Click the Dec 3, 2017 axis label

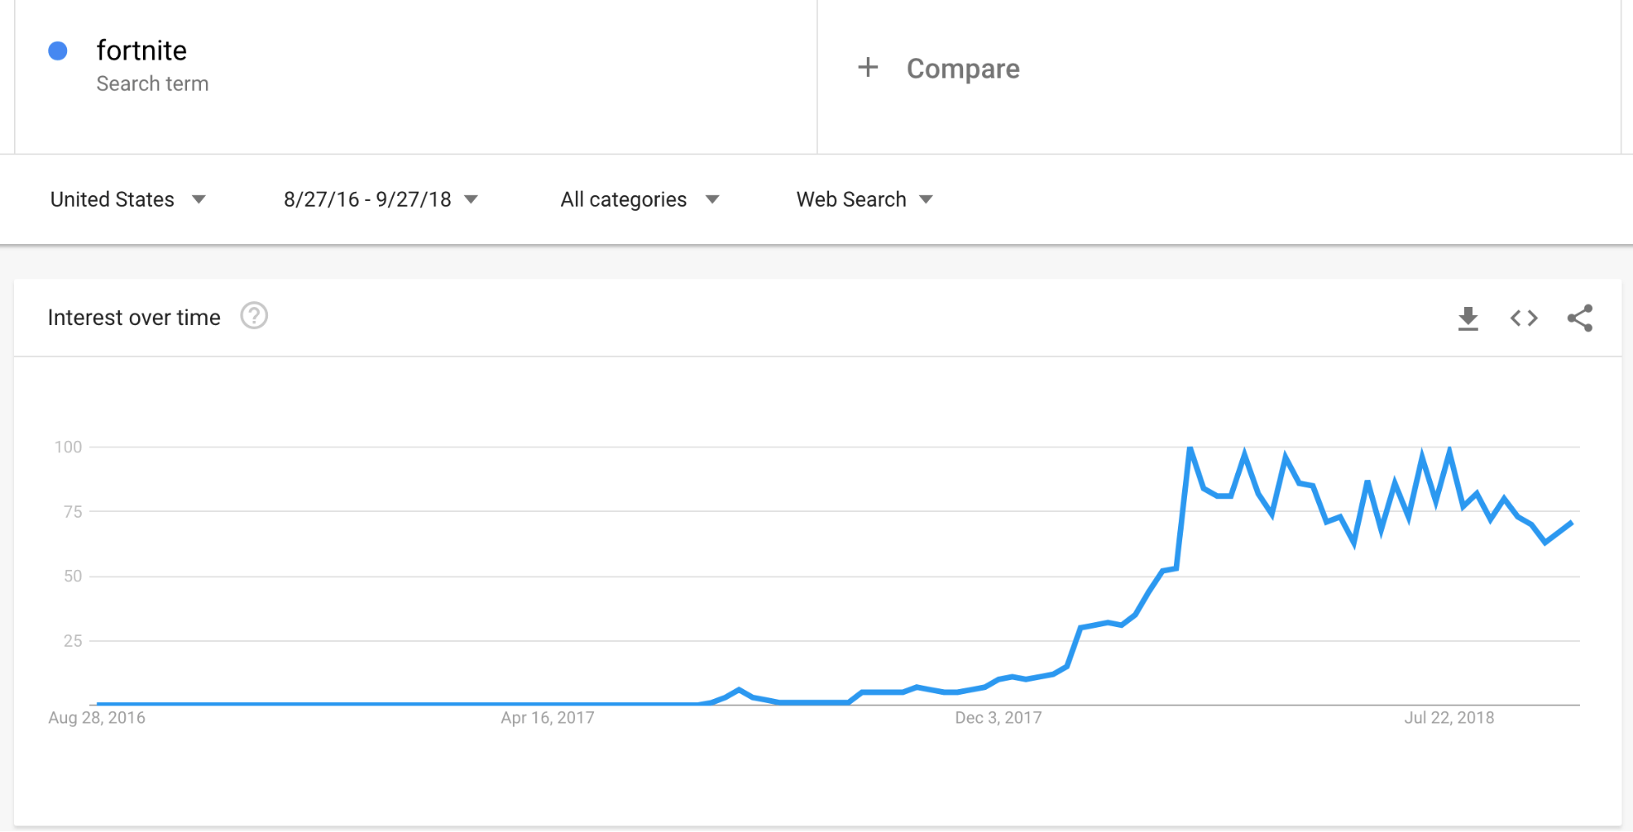pos(998,718)
